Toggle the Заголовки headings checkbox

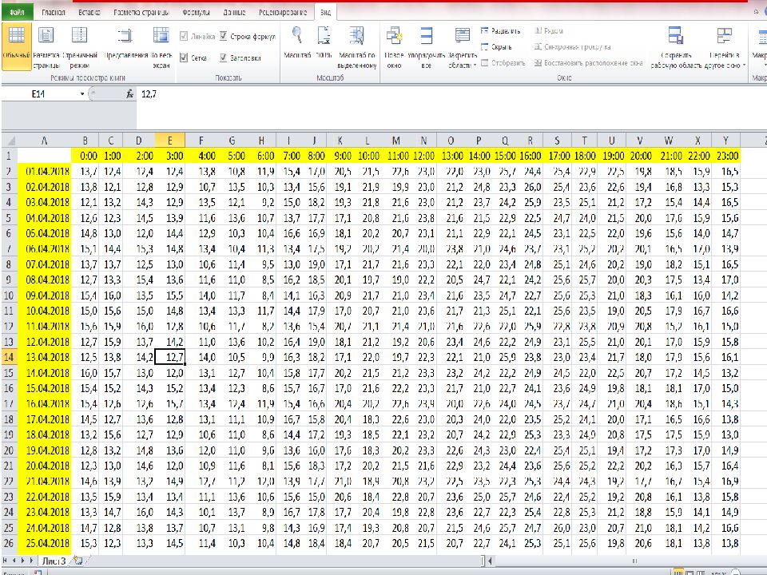pos(225,57)
